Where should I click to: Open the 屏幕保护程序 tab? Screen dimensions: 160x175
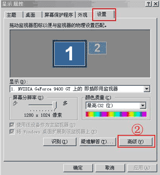coord(59,15)
